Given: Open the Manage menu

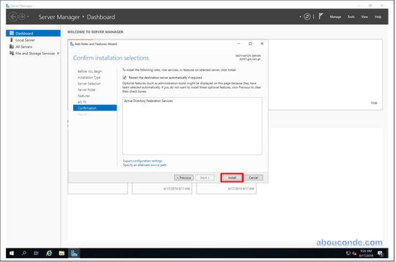Looking at the screenshot, I should 336,17.
